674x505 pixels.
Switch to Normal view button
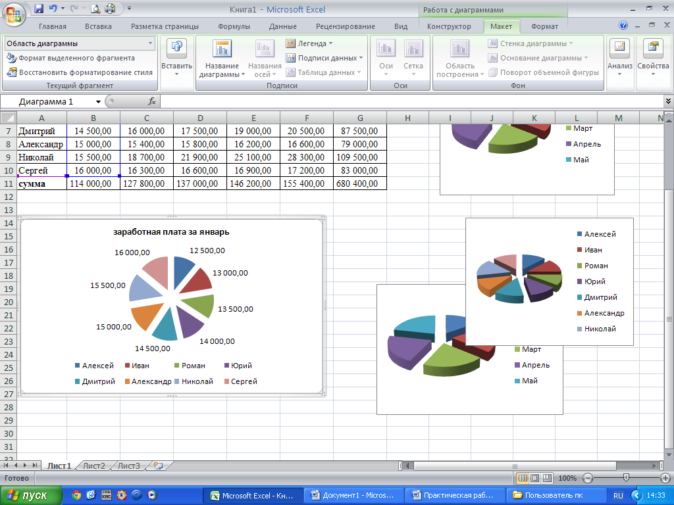522,479
